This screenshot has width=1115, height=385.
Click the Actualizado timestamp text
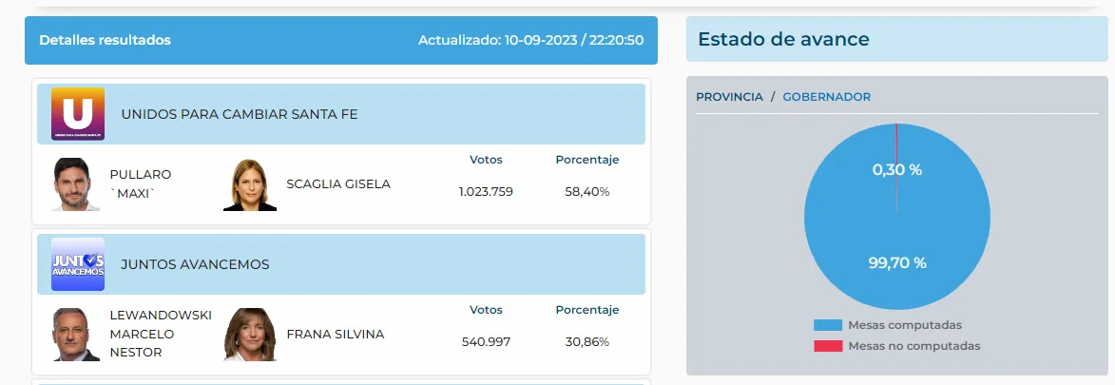tap(530, 41)
